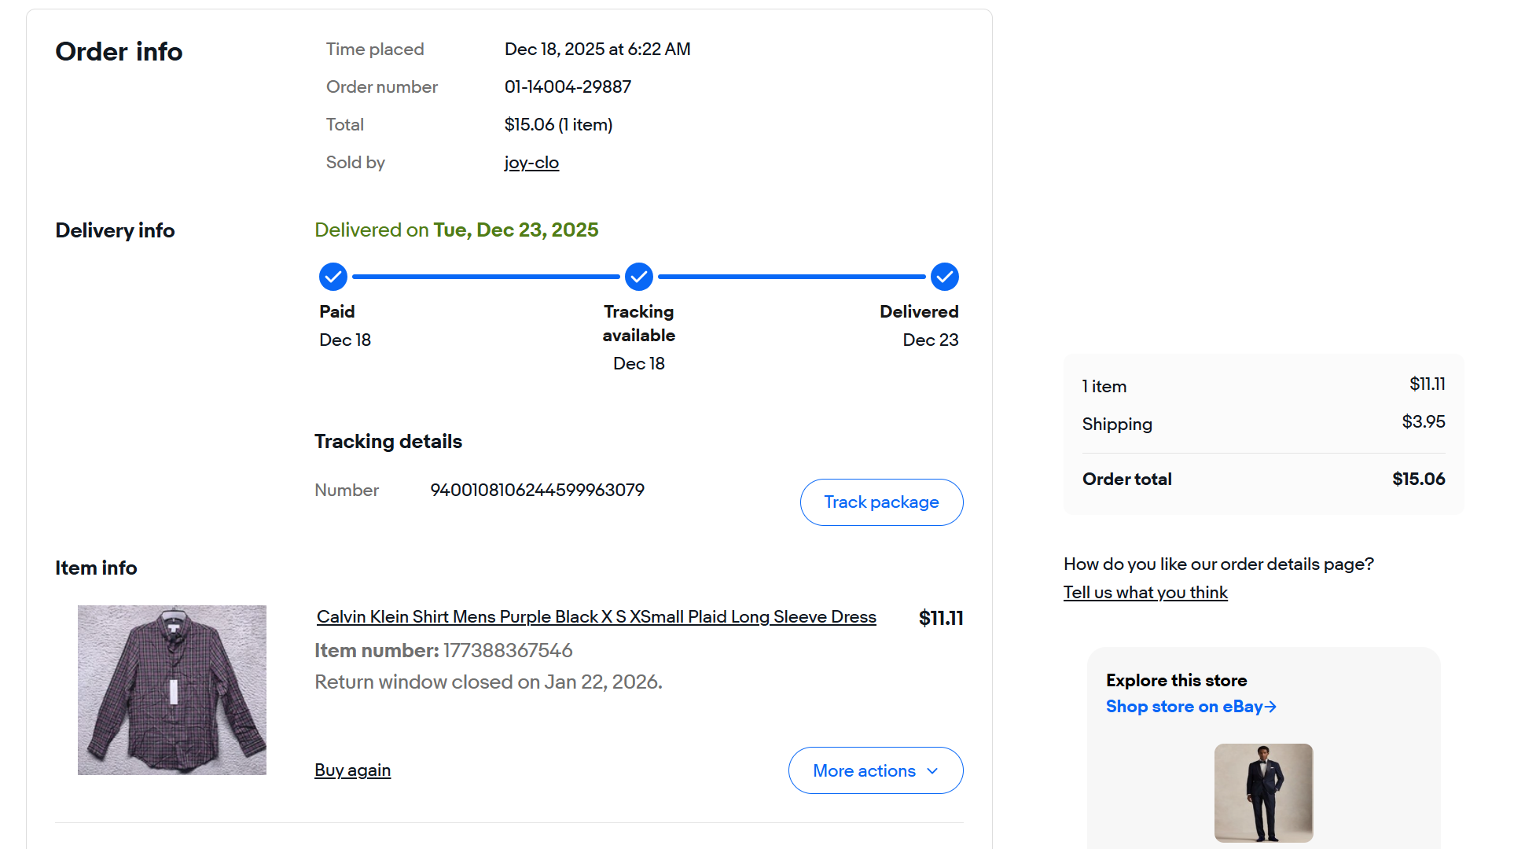Click the Order total amount $15.06
Screen dimensions: 1536x849
tap(1418, 480)
